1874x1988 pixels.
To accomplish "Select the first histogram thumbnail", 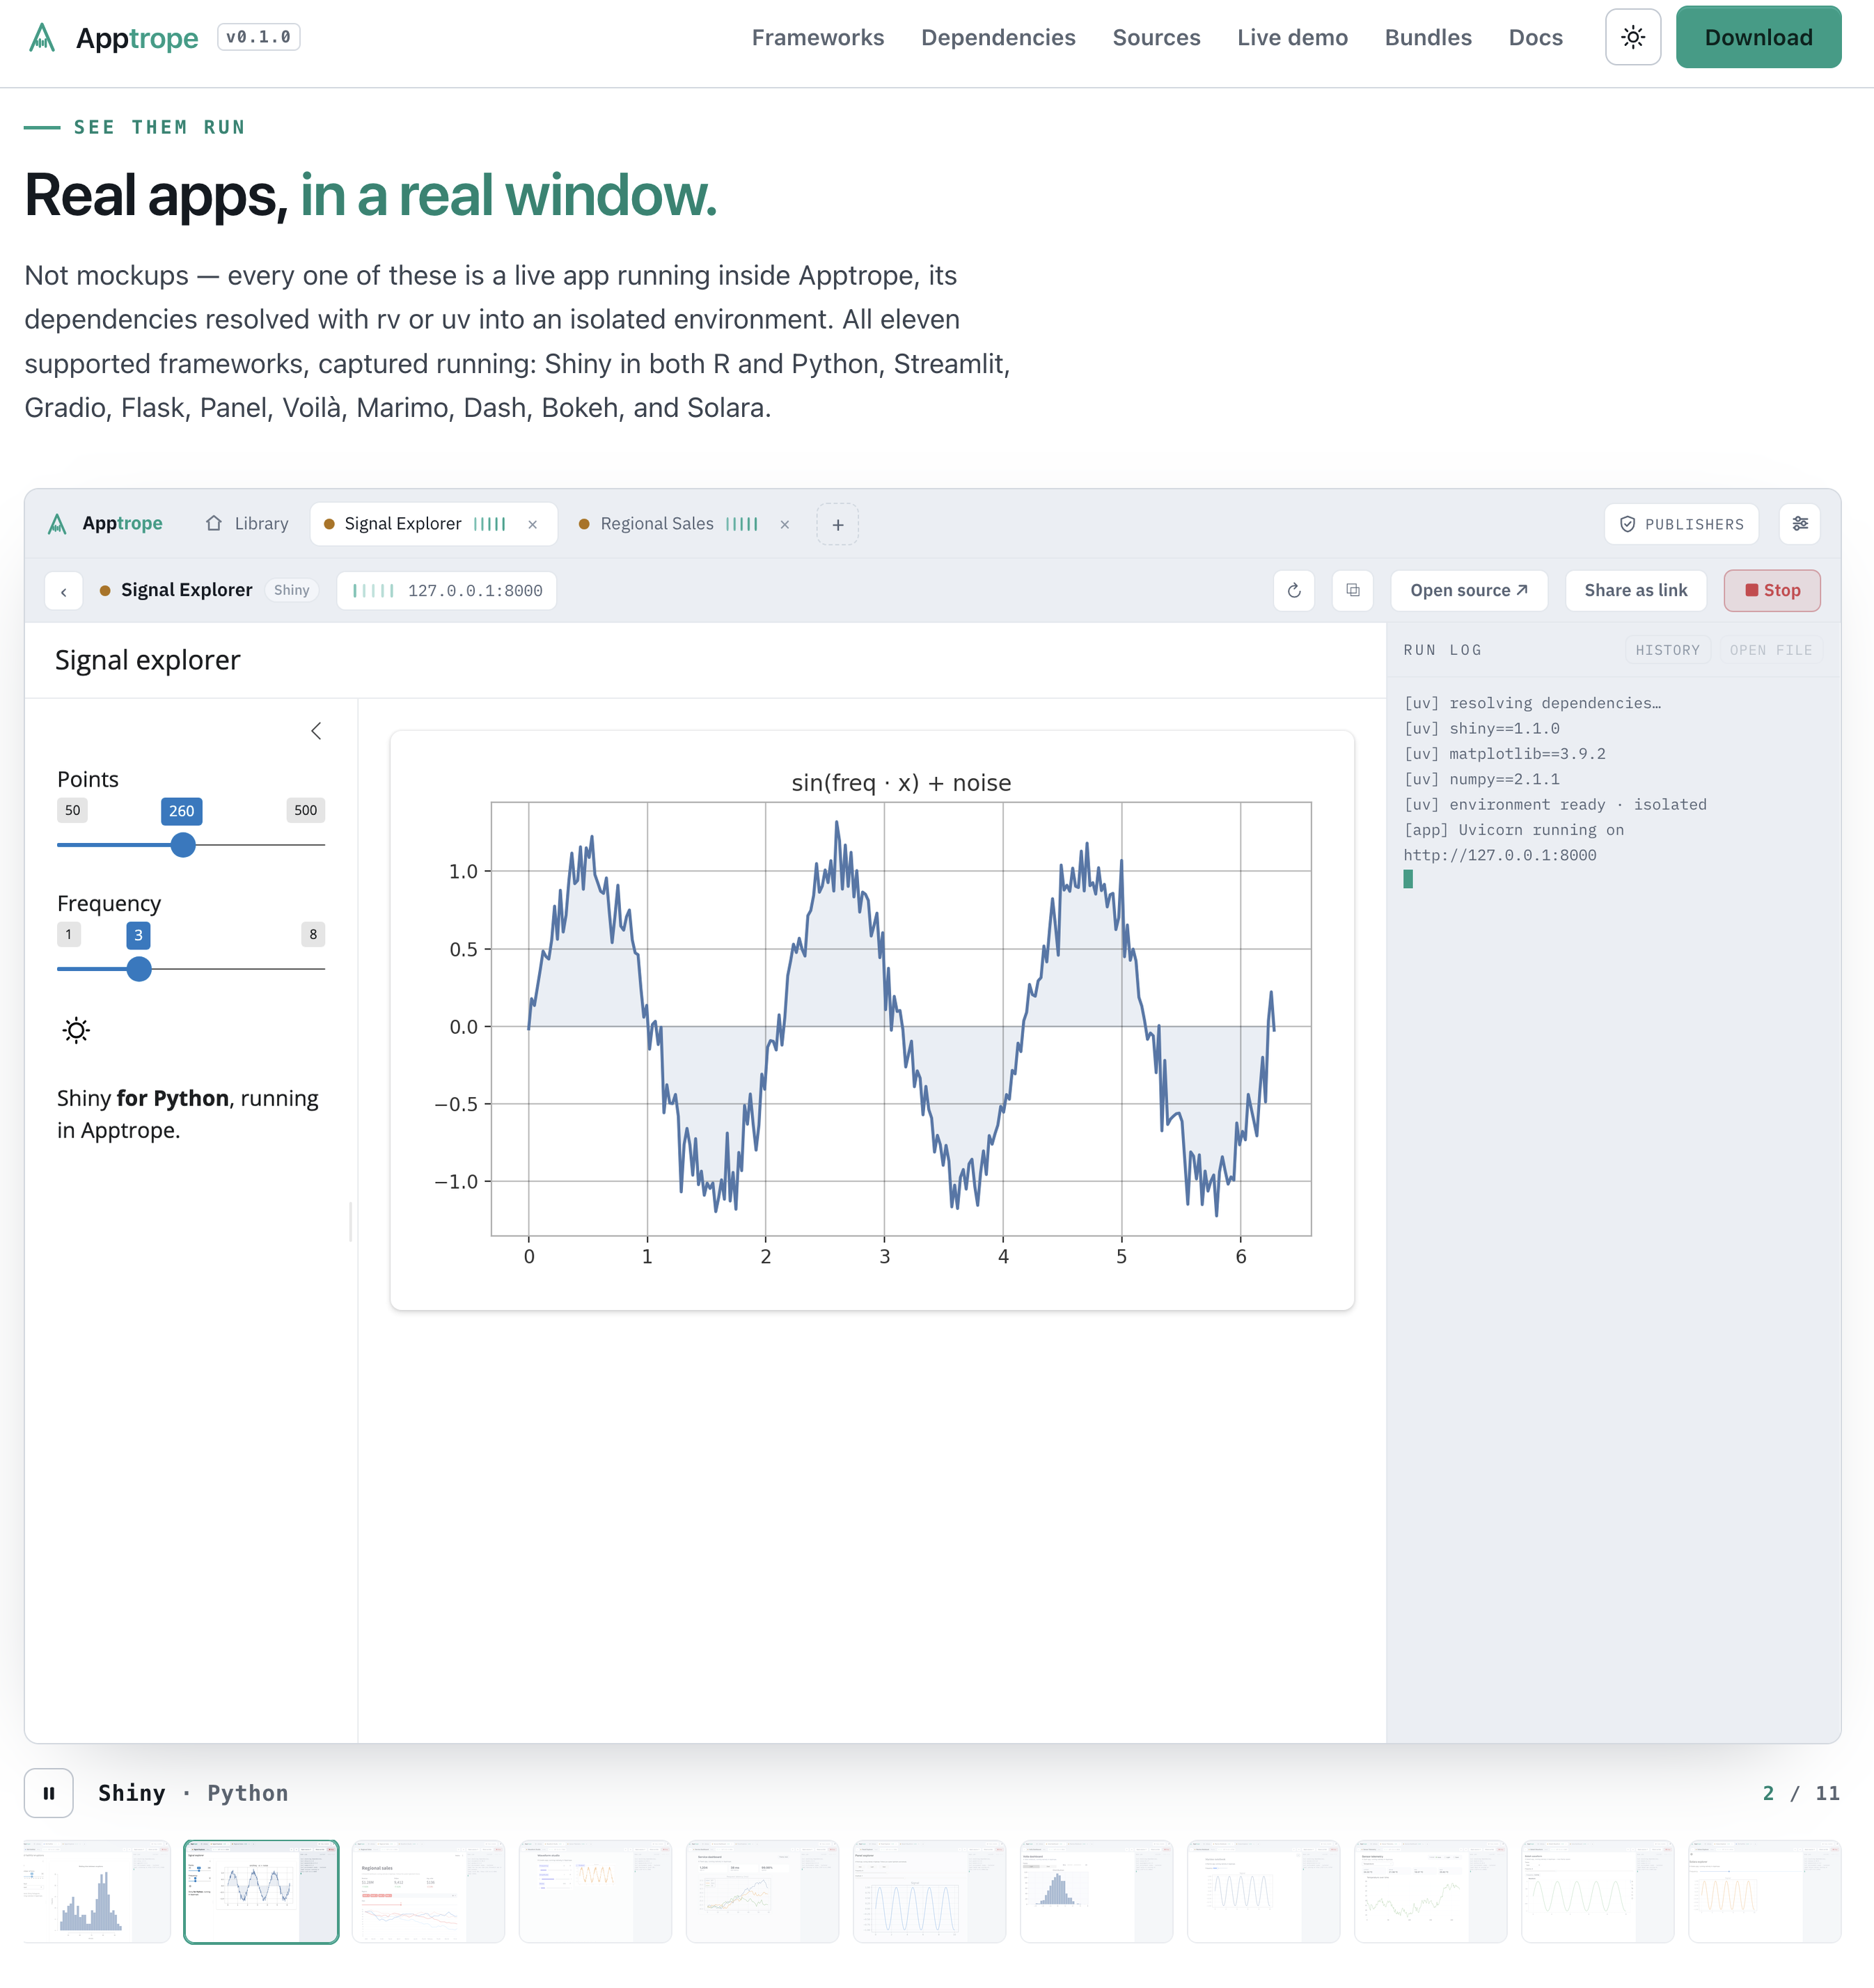I will tap(96, 1891).
